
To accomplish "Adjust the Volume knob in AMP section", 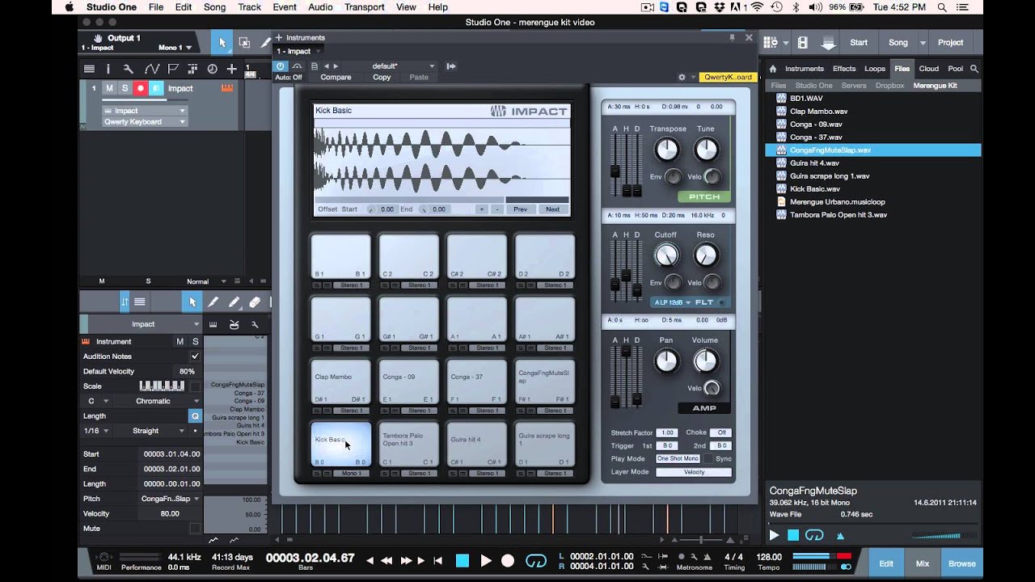I will pyautogui.click(x=706, y=361).
